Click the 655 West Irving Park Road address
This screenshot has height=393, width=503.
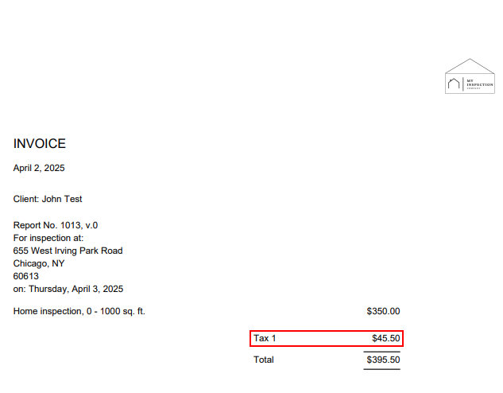coord(68,251)
